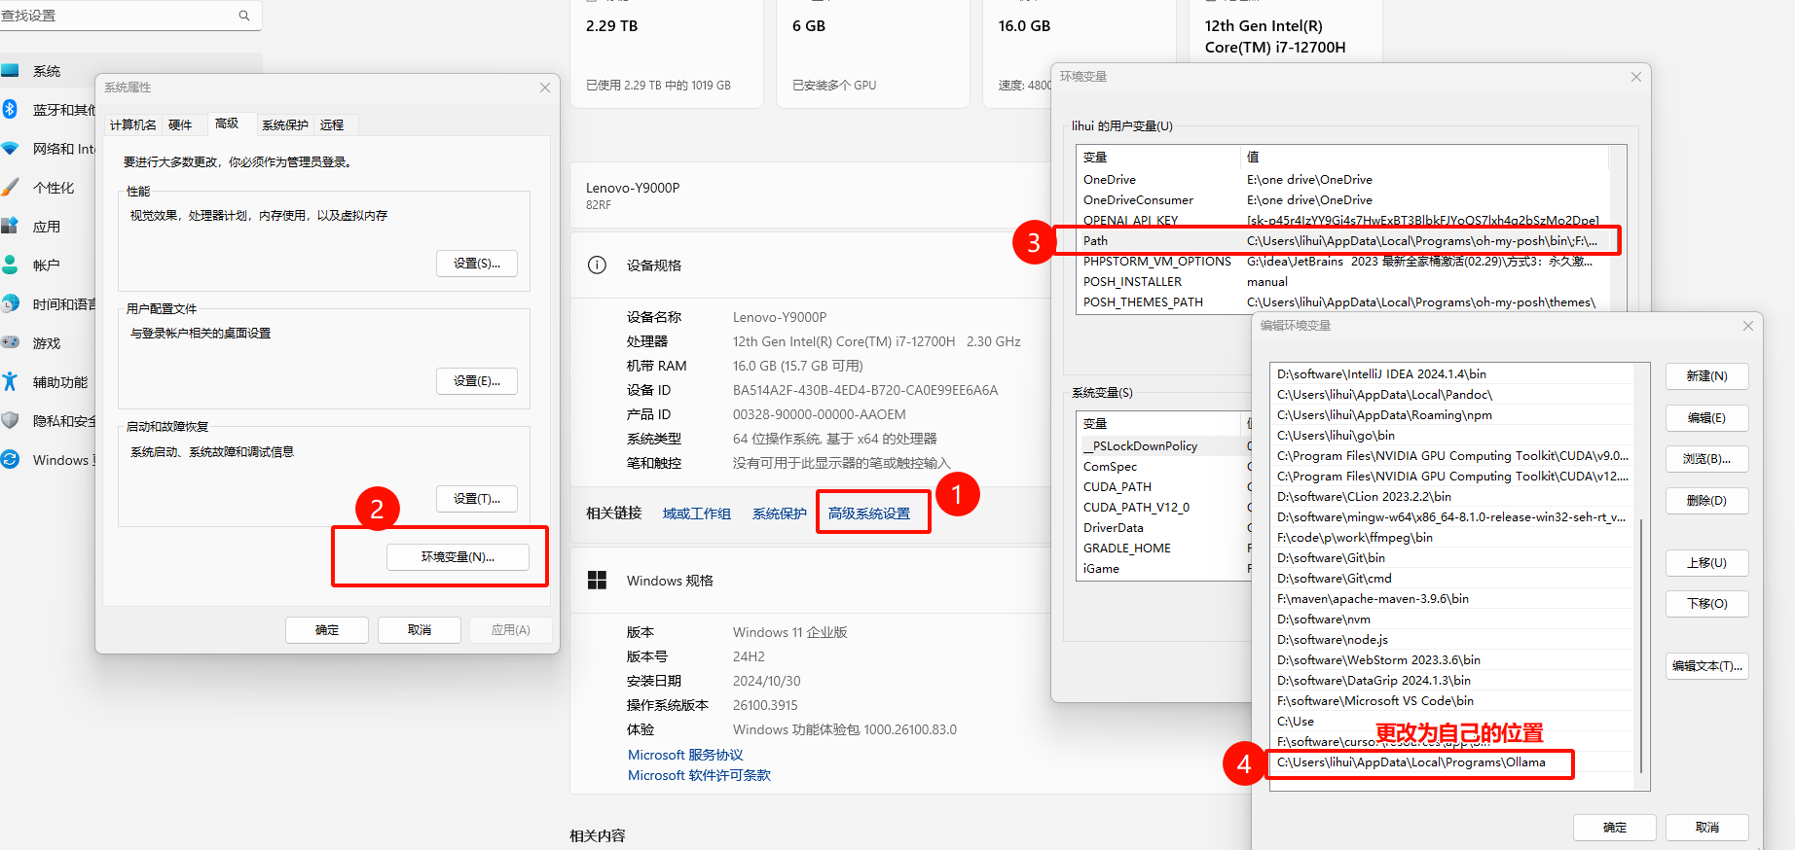Select the Ollama path entry in list
Viewport: 1795px width, 850px height.
coord(1411,762)
